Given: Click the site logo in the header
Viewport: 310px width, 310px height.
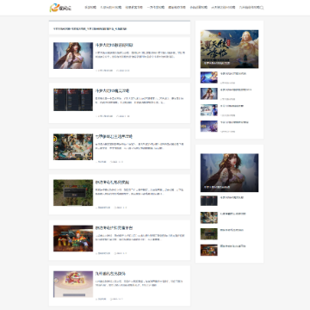Looking at the screenshot, I should (x=60, y=8).
